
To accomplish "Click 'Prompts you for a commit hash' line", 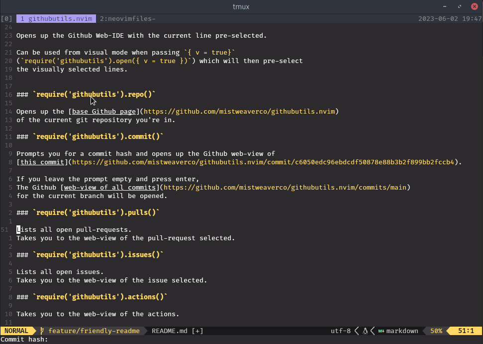I will 146,153.
